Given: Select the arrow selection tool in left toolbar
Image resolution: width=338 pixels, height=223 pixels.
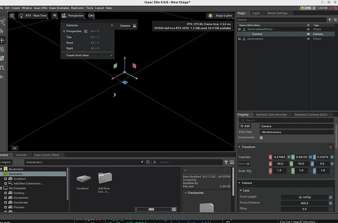Looking at the screenshot, I should pyautogui.click(x=2, y=31).
